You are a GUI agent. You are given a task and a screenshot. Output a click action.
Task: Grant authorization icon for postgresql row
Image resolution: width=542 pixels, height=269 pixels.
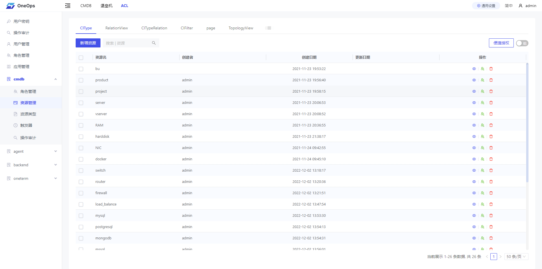click(x=482, y=227)
